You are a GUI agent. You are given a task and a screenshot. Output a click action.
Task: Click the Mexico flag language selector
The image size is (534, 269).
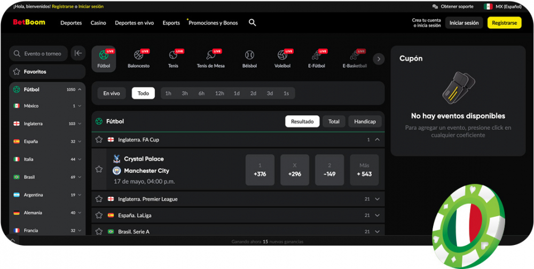click(488, 6)
